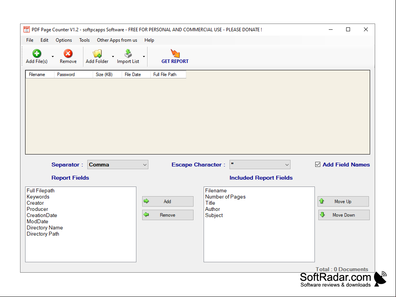
Task: Select CreationDate in Report Fields list
Action: coord(42,216)
